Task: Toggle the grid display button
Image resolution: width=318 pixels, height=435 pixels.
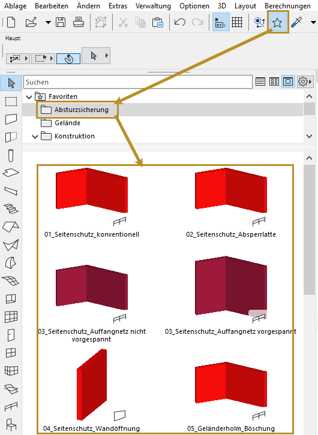Action: pyautogui.click(x=237, y=22)
